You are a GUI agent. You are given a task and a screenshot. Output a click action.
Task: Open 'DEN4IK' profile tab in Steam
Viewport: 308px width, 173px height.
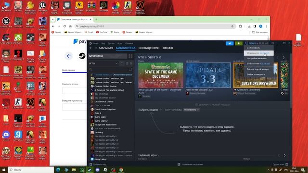(168, 48)
